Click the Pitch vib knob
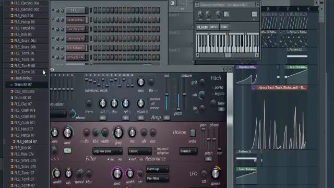This screenshot has height=188, width=334. 202,95
